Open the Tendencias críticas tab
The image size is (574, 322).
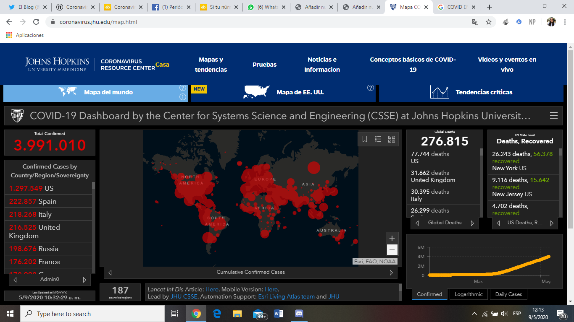471,93
